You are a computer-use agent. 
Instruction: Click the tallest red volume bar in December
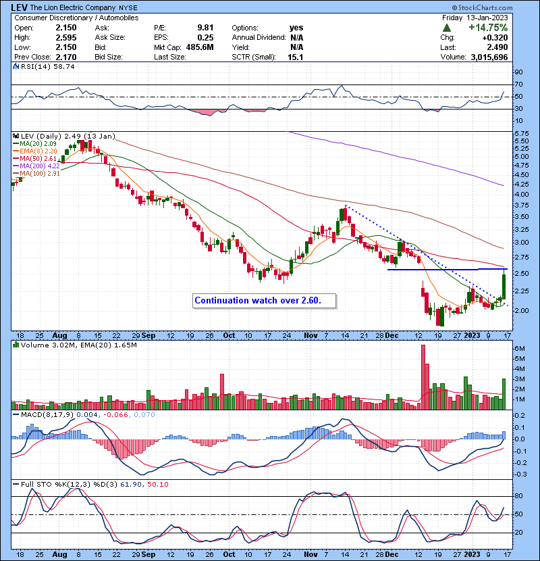click(x=423, y=377)
